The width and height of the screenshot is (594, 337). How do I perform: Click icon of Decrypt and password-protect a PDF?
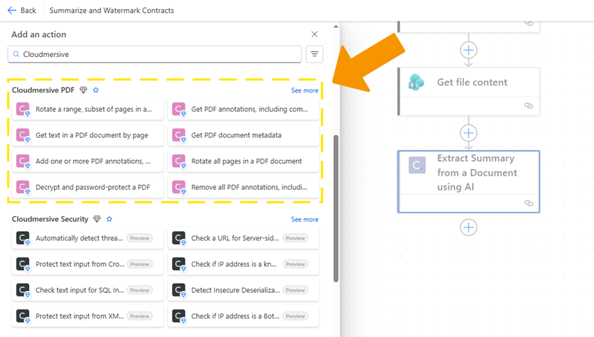point(23,187)
